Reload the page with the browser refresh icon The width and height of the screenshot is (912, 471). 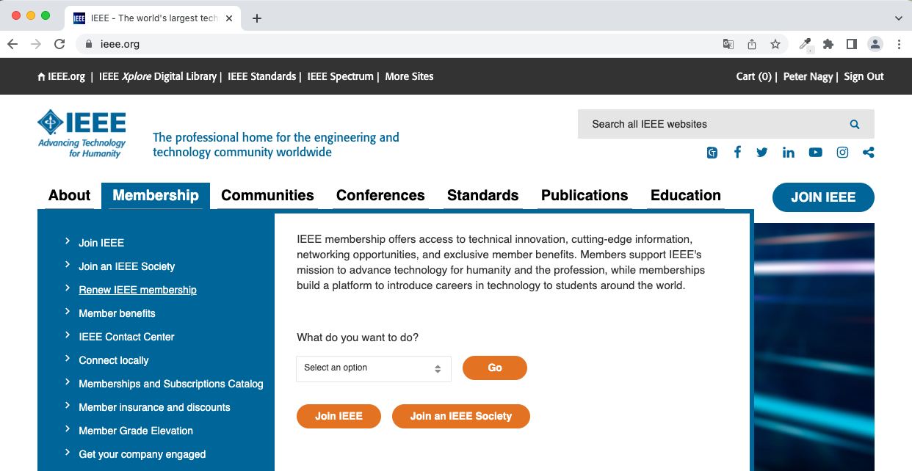pyautogui.click(x=59, y=44)
